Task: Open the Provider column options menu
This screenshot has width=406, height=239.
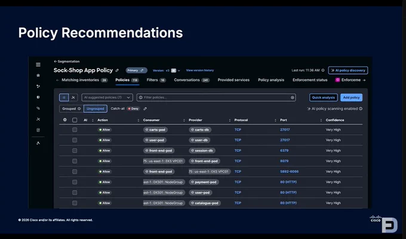Action: (x=230, y=120)
